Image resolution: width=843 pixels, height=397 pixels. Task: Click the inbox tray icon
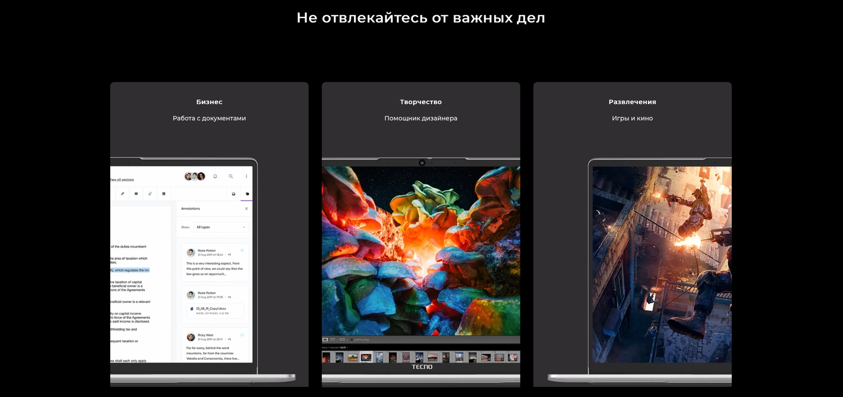point(234,194)
